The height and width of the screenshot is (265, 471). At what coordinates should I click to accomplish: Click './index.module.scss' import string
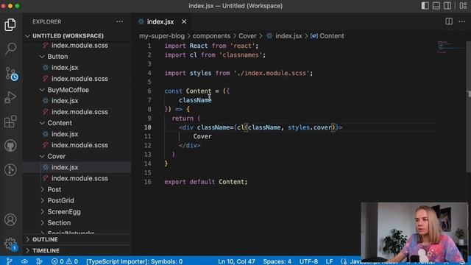[x=272, y=73]
